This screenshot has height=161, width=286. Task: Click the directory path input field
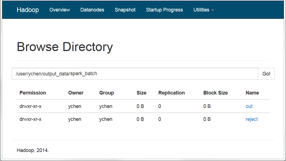coord(135,74)
